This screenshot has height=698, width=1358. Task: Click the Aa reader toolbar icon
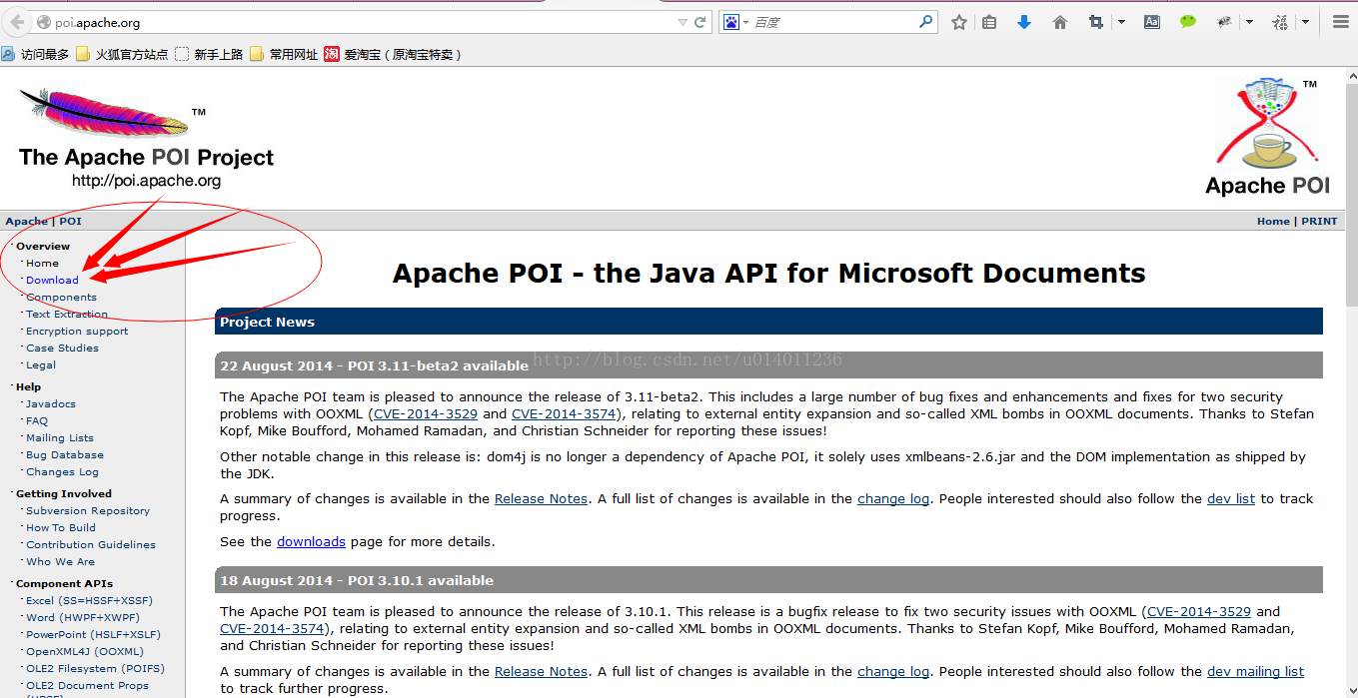tap(1152, 22)
